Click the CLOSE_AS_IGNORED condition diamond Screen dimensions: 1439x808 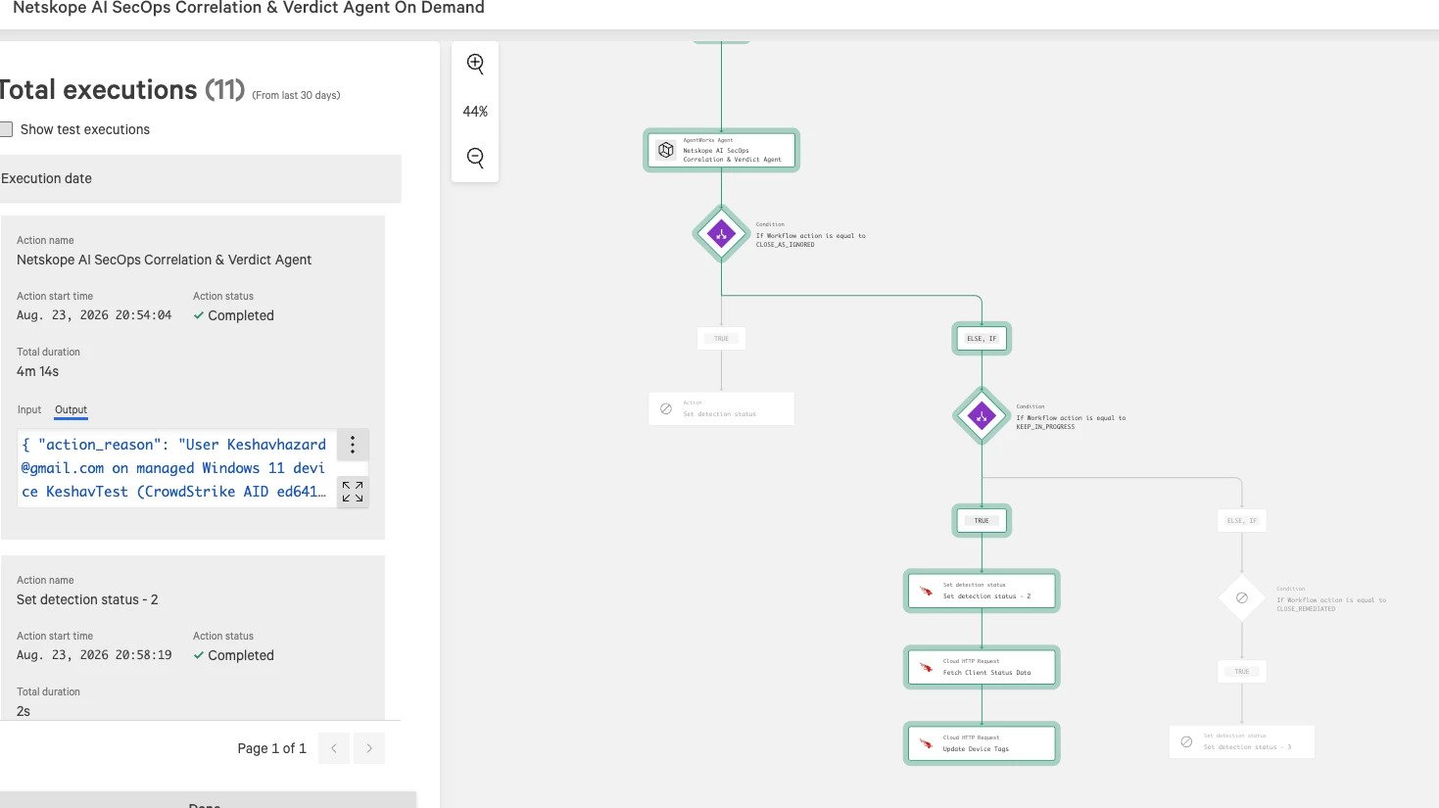click(722, 235)
